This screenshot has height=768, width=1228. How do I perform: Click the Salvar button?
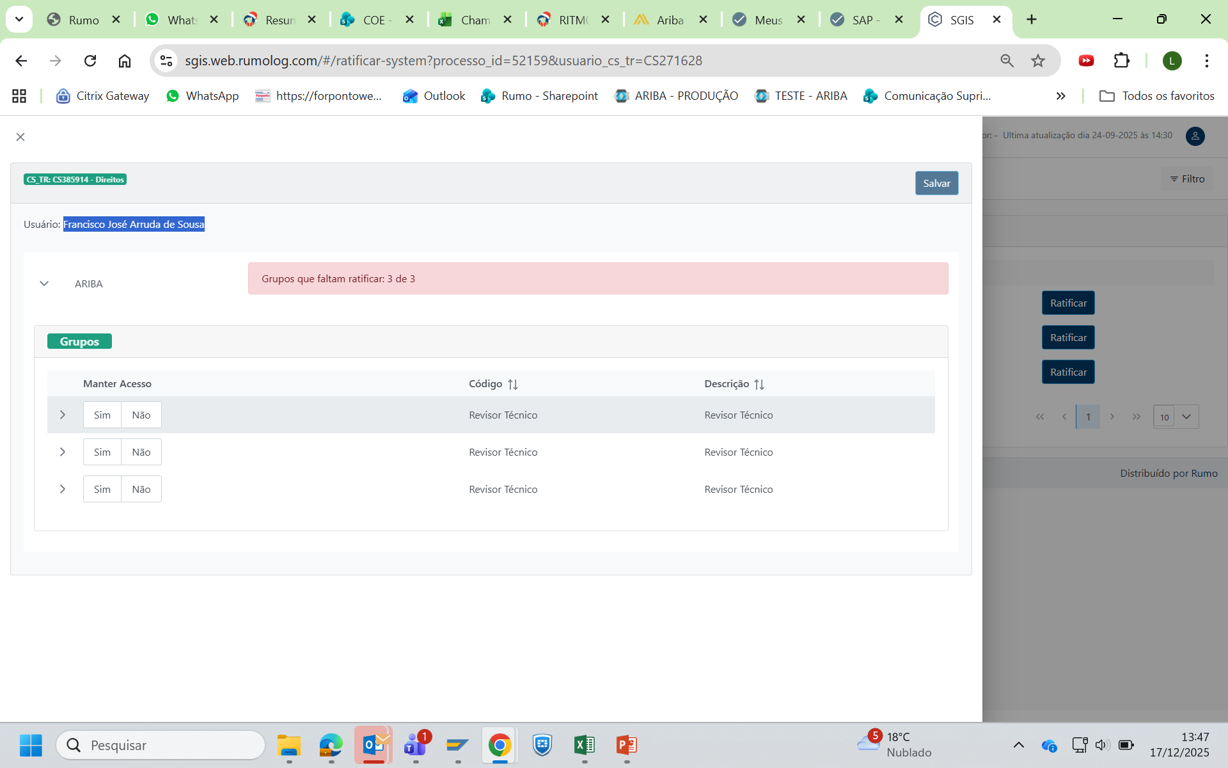936,183
